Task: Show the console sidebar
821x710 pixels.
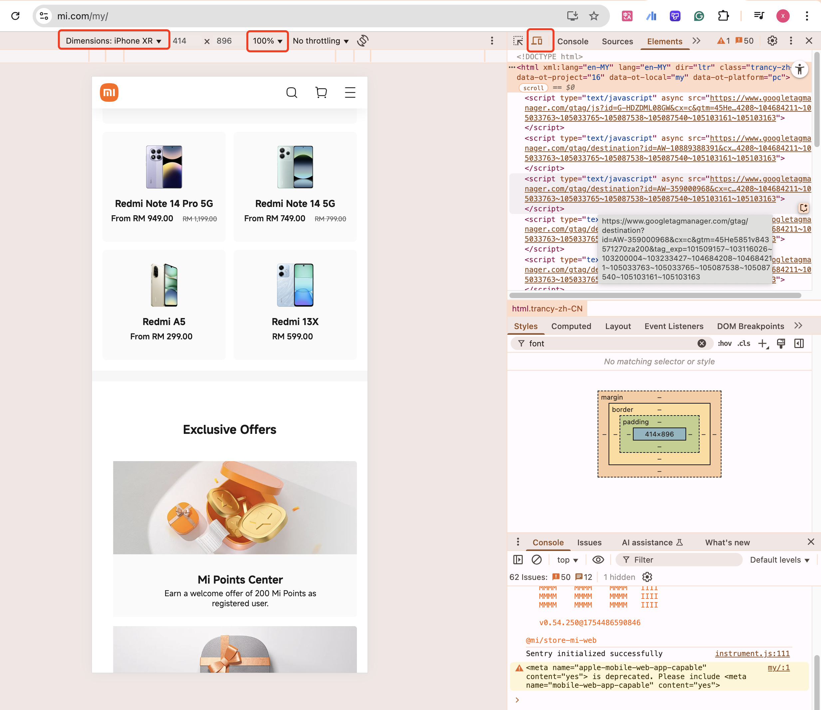Action: [518, 559]
